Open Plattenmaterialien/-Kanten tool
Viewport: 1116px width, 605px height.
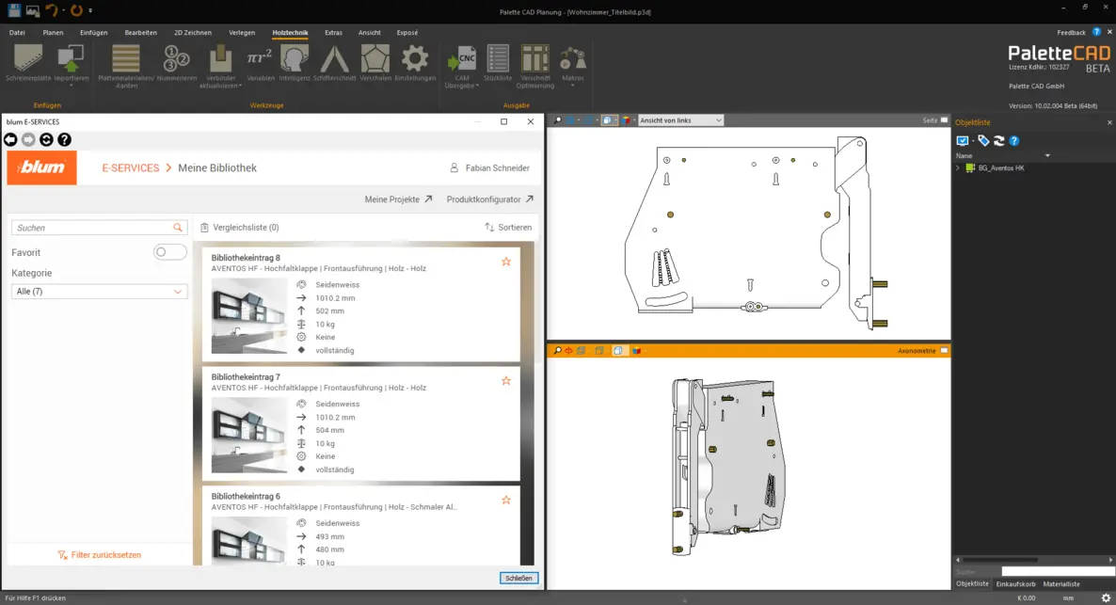coord(126,66)
